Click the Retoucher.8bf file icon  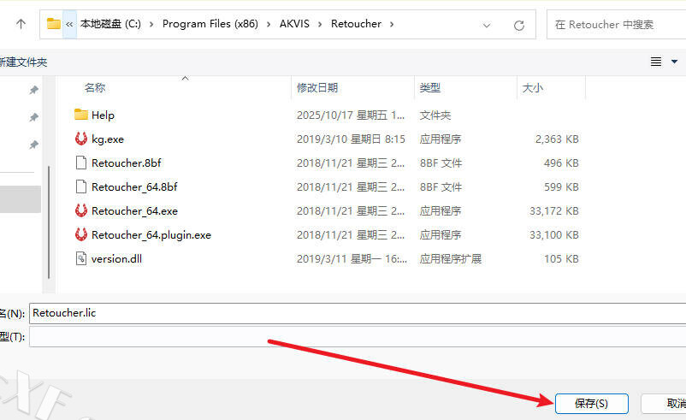pos(81,163)
